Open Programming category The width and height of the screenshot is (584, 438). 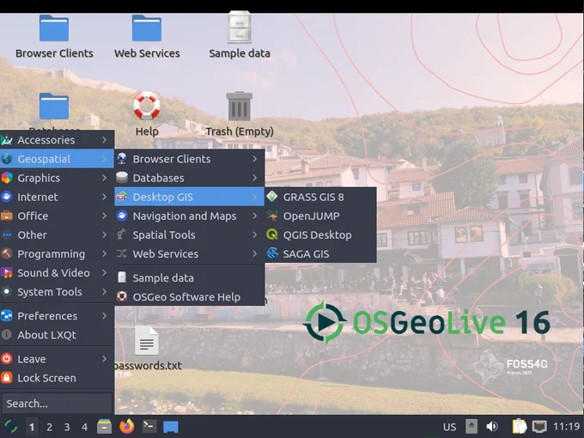[57, 253]
